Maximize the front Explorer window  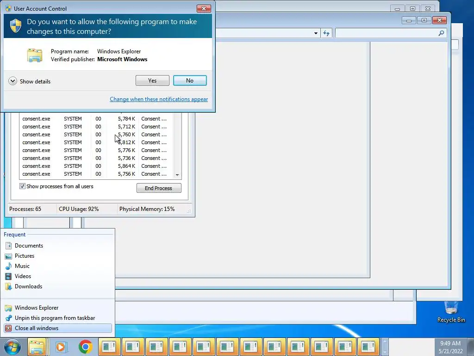click(x=424, y=20)
